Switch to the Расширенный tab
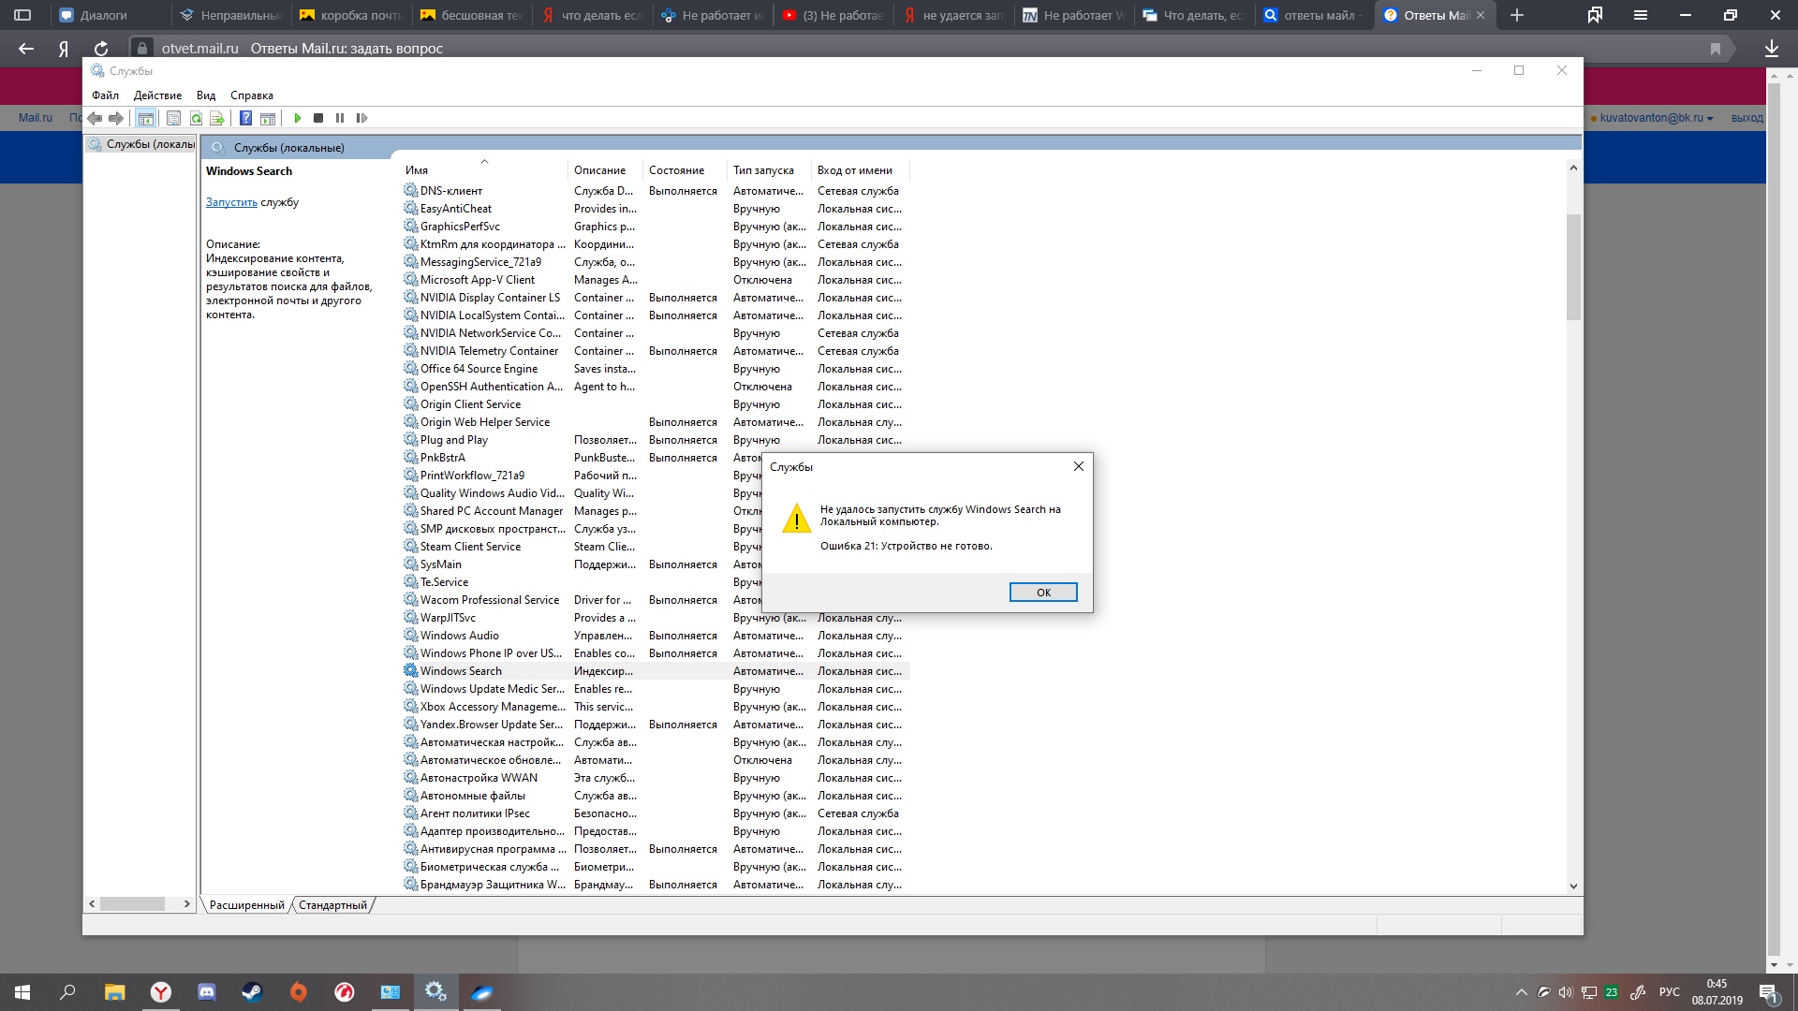The image size is (1798, 1011). point(246,905)
